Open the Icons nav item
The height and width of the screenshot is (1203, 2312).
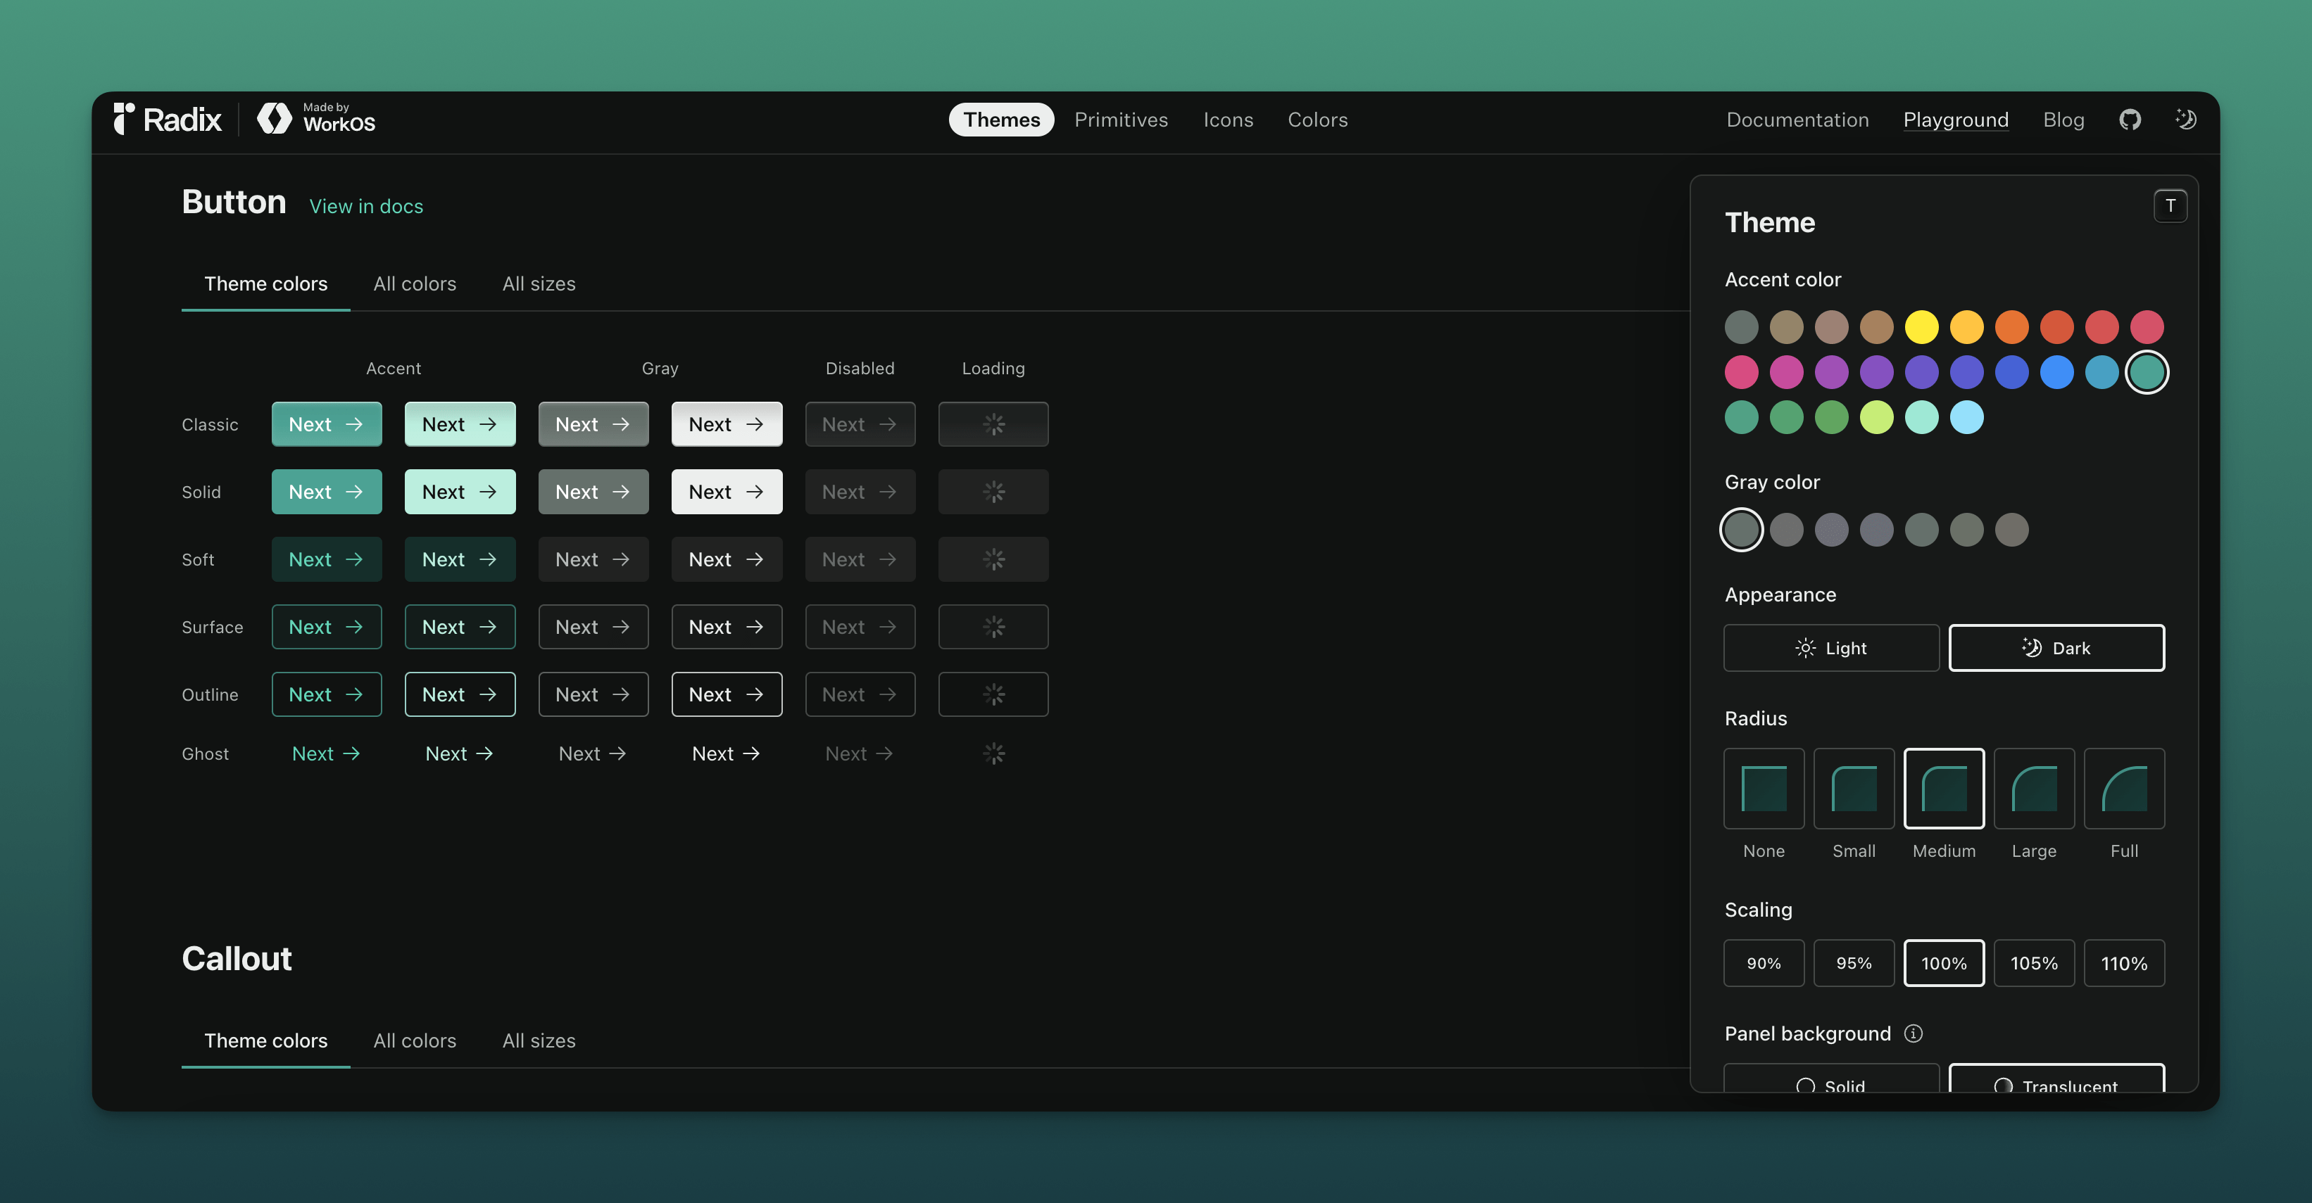tap(1228, 120)
